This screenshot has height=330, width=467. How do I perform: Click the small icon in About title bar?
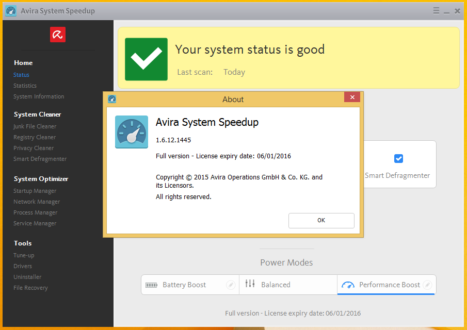tap(112, 99)
